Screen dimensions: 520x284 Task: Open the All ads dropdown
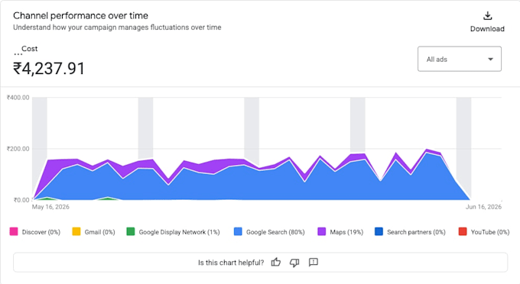(x=460, y=59)
